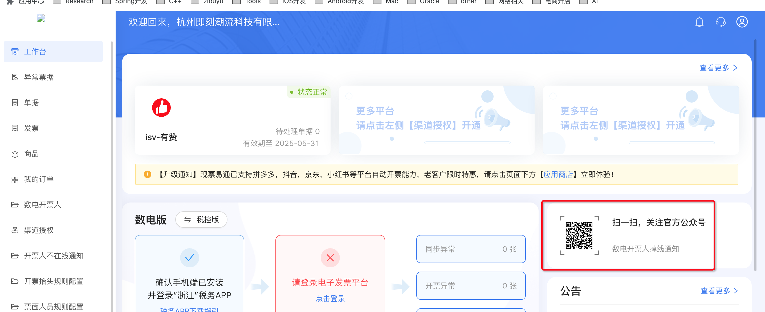The height and width of the screenshot is (312, 765).
Task: Click the 应用商店 link in the notice
Action: pos(558,174)
